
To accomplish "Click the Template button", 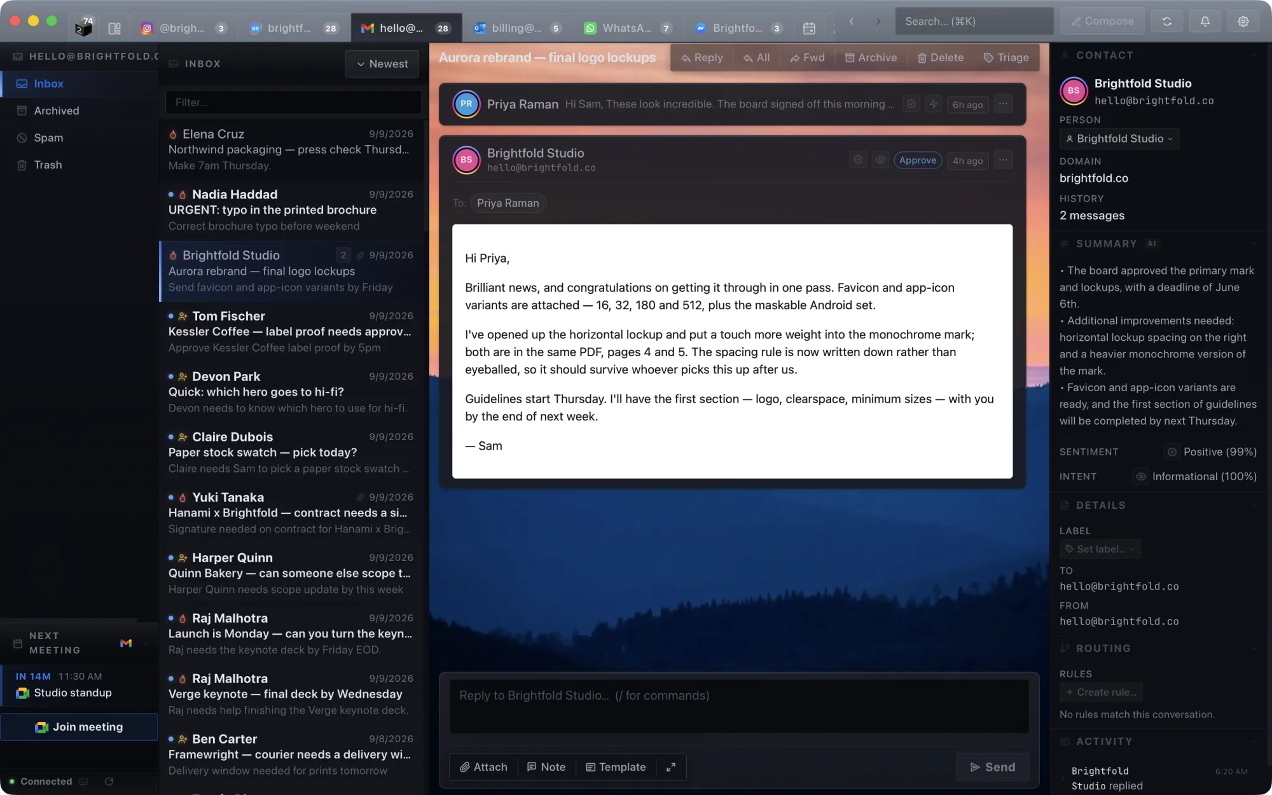I will click(x=616, y=767).
